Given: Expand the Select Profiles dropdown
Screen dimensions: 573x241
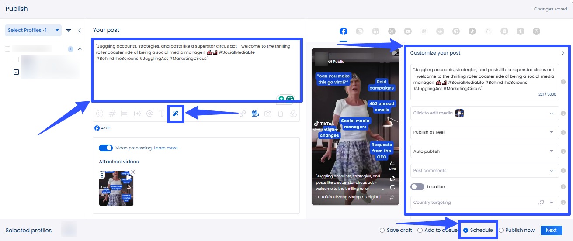Looking at the screenshot, I should tap(33, 30).
